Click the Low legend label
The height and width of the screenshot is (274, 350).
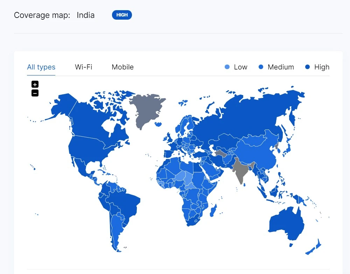tap(241, 67)
